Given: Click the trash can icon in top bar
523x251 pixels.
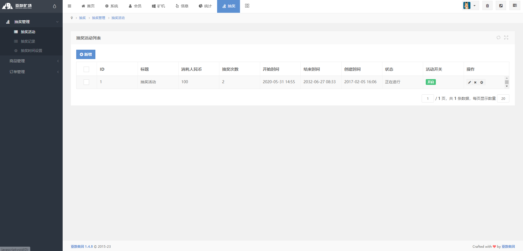Looking at the screenshot, I should pyautogui.click(x=487, y=6).
